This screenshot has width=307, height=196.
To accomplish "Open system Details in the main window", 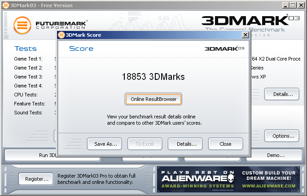I will [x=282, y=94].
